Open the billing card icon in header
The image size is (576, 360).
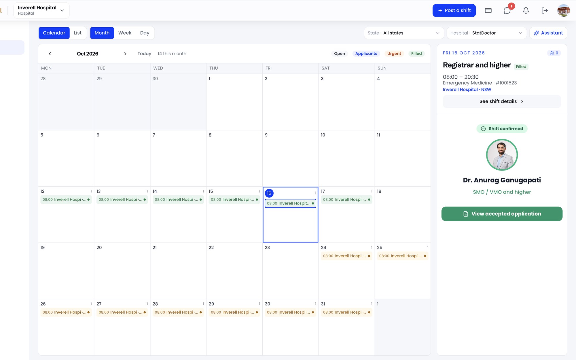488,11
